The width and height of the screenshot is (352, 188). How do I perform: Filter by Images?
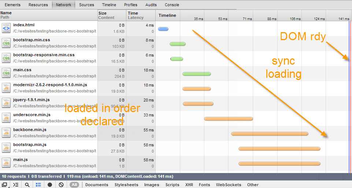coord(152,185)
